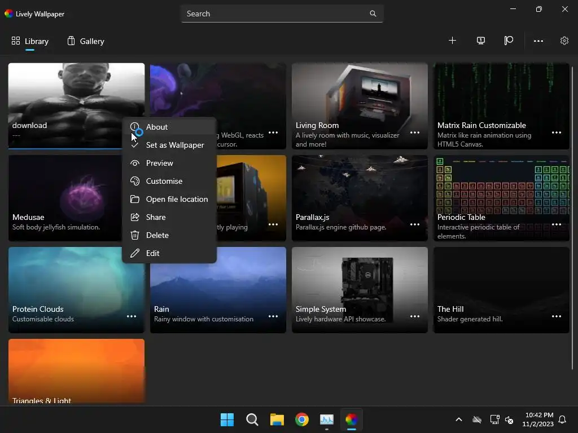
Task: Click the Patreon support icon
Action: pyautogui.click(x=509, y=41)
